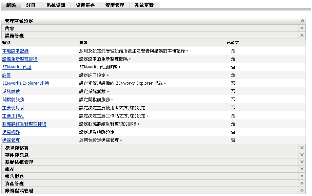
Task: Switch to the 組態 tab
Action: coord(11,5)
